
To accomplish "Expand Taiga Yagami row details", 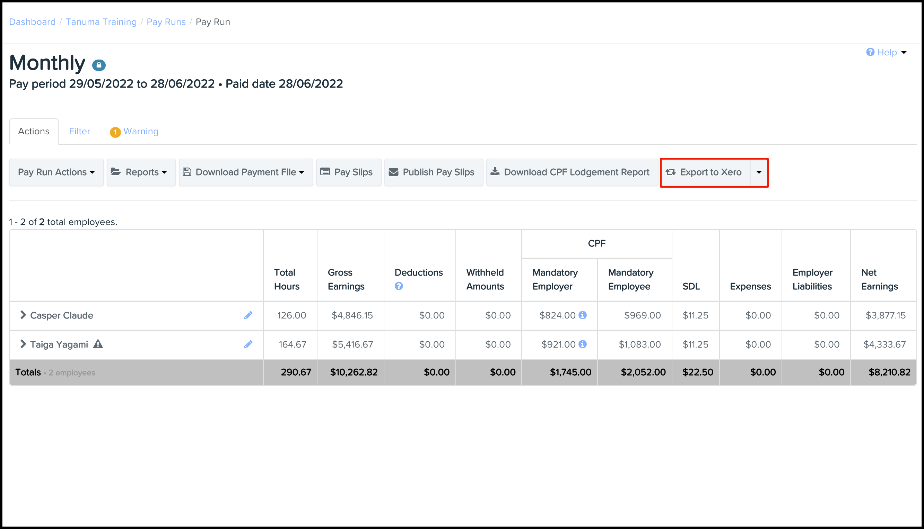I will pos(23,344).
